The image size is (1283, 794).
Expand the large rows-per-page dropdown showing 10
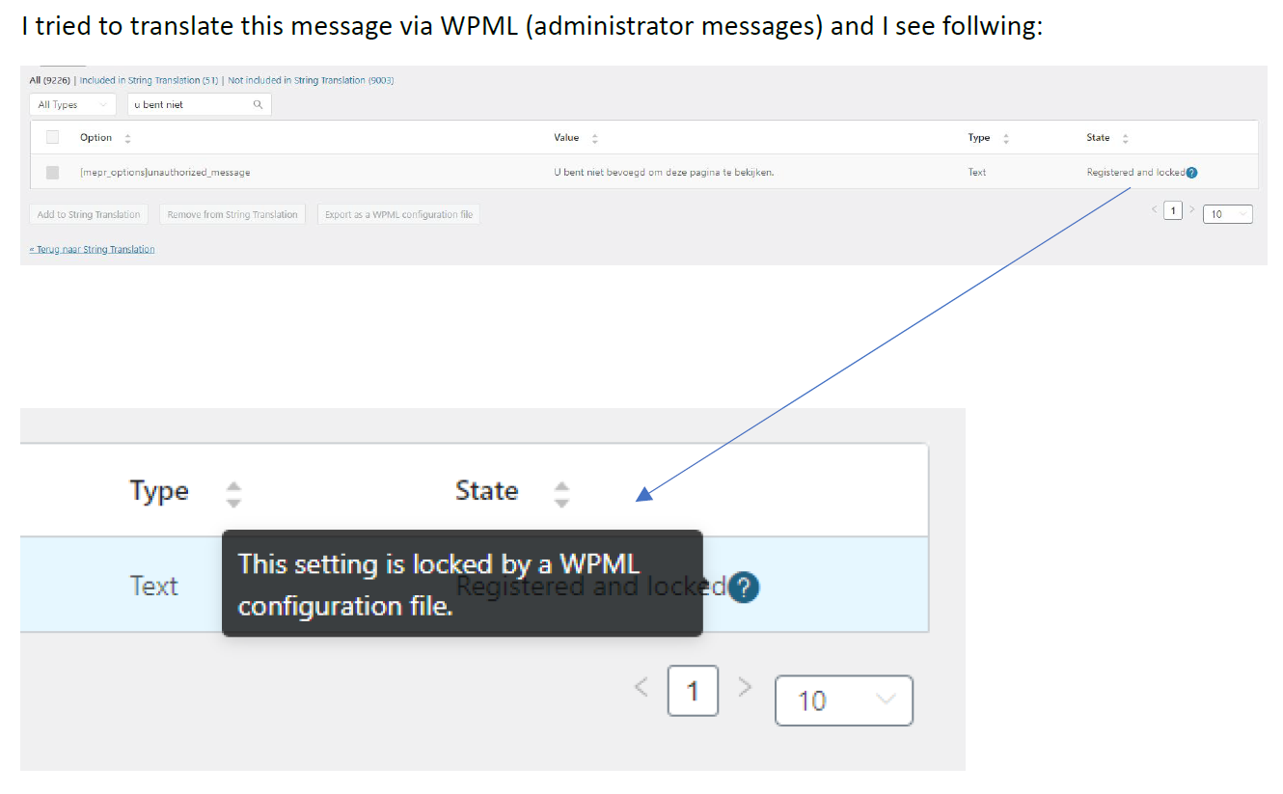[x=843, y=700]
